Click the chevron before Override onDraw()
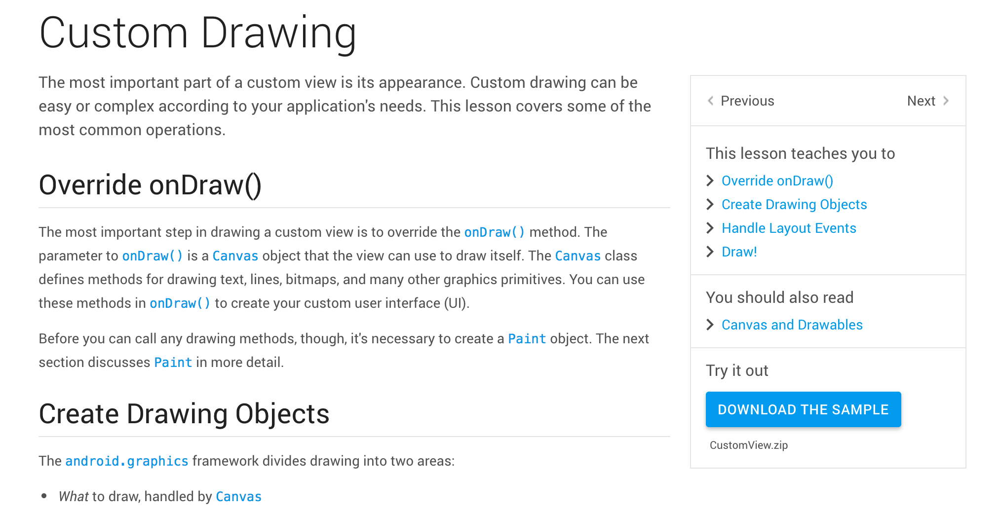1001x512 pixels. (710, 181)
